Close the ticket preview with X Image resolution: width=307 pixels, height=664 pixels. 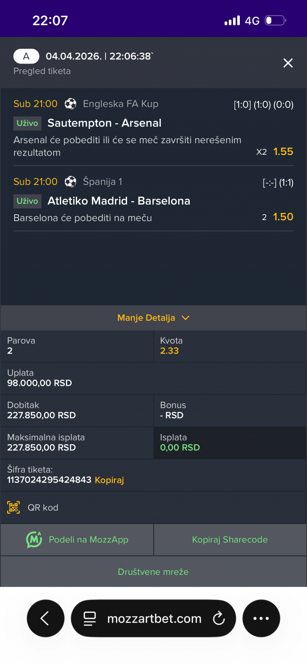click(x=288, y=63)
